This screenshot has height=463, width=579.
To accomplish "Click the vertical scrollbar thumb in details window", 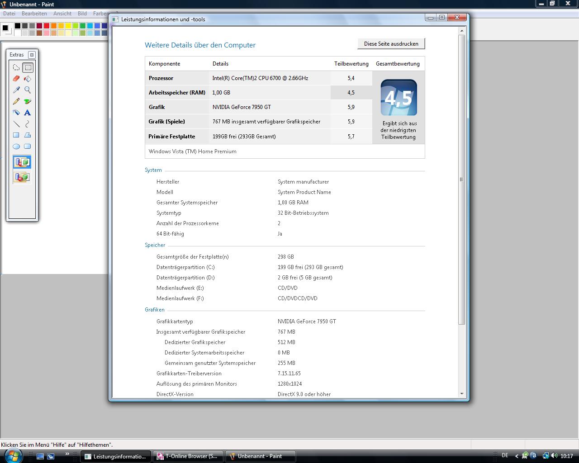I will click(462, 180).
